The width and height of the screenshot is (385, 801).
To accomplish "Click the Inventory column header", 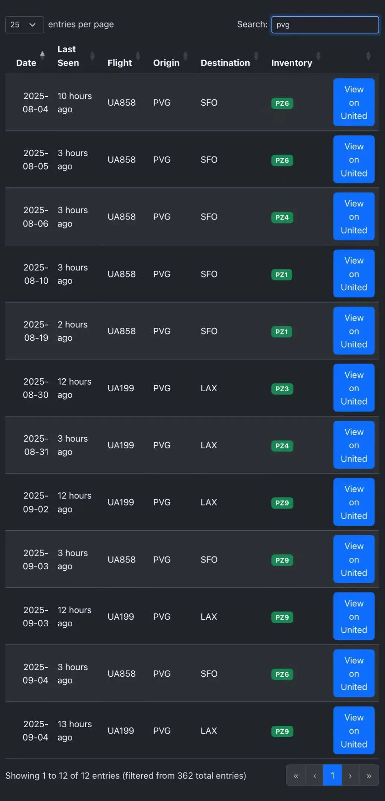I will 292,63.
